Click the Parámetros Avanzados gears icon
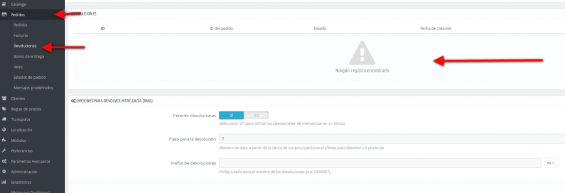This screenshot has width=565, height=193. 4,161
